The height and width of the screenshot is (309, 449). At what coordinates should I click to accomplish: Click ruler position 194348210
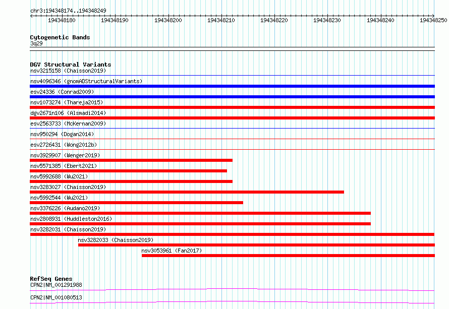pyautogui.click(x=221, y=20)
